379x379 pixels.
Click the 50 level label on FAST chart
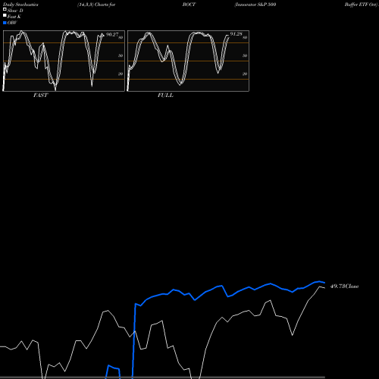pos(121,55)
